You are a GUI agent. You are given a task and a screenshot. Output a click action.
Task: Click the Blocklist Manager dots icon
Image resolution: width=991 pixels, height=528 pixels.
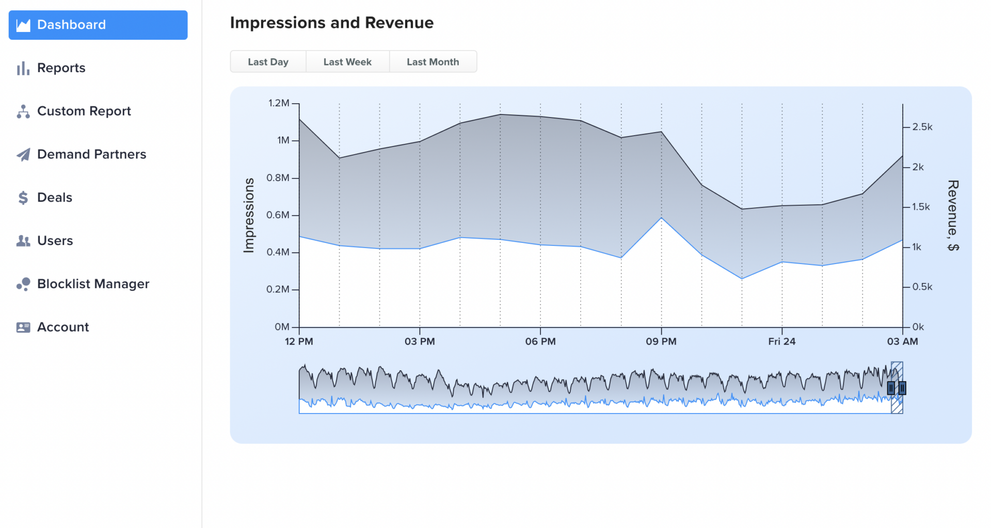point(23,284)
